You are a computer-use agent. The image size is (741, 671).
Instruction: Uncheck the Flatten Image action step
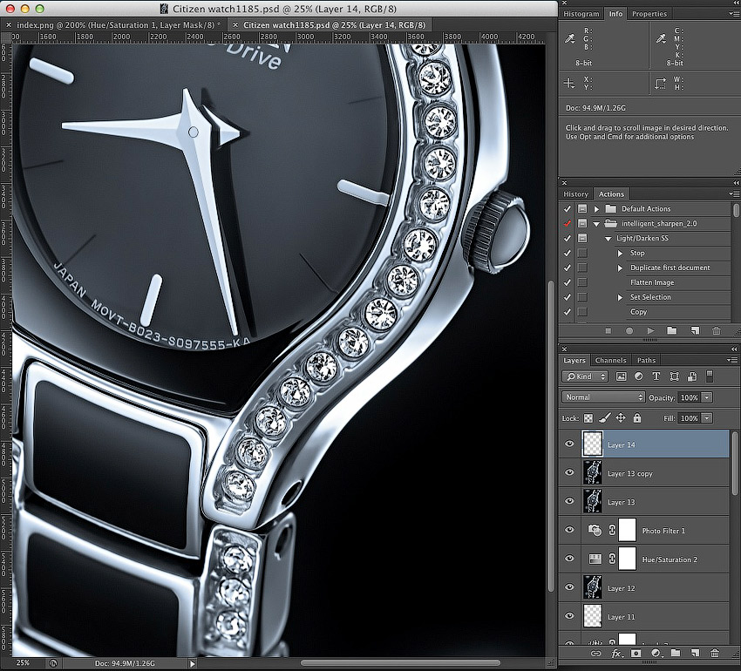point(568,282)
